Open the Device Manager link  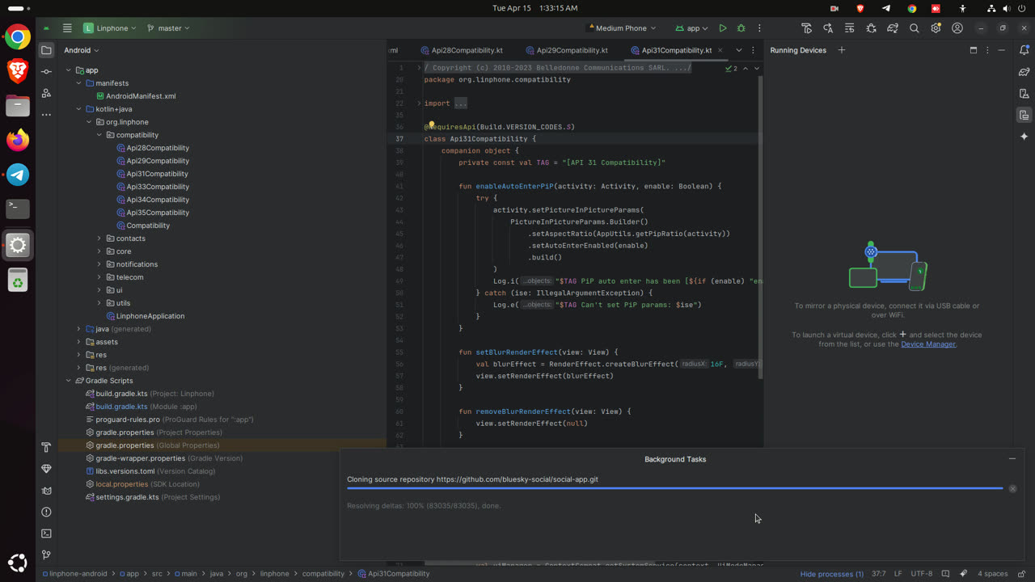[928, 344]
